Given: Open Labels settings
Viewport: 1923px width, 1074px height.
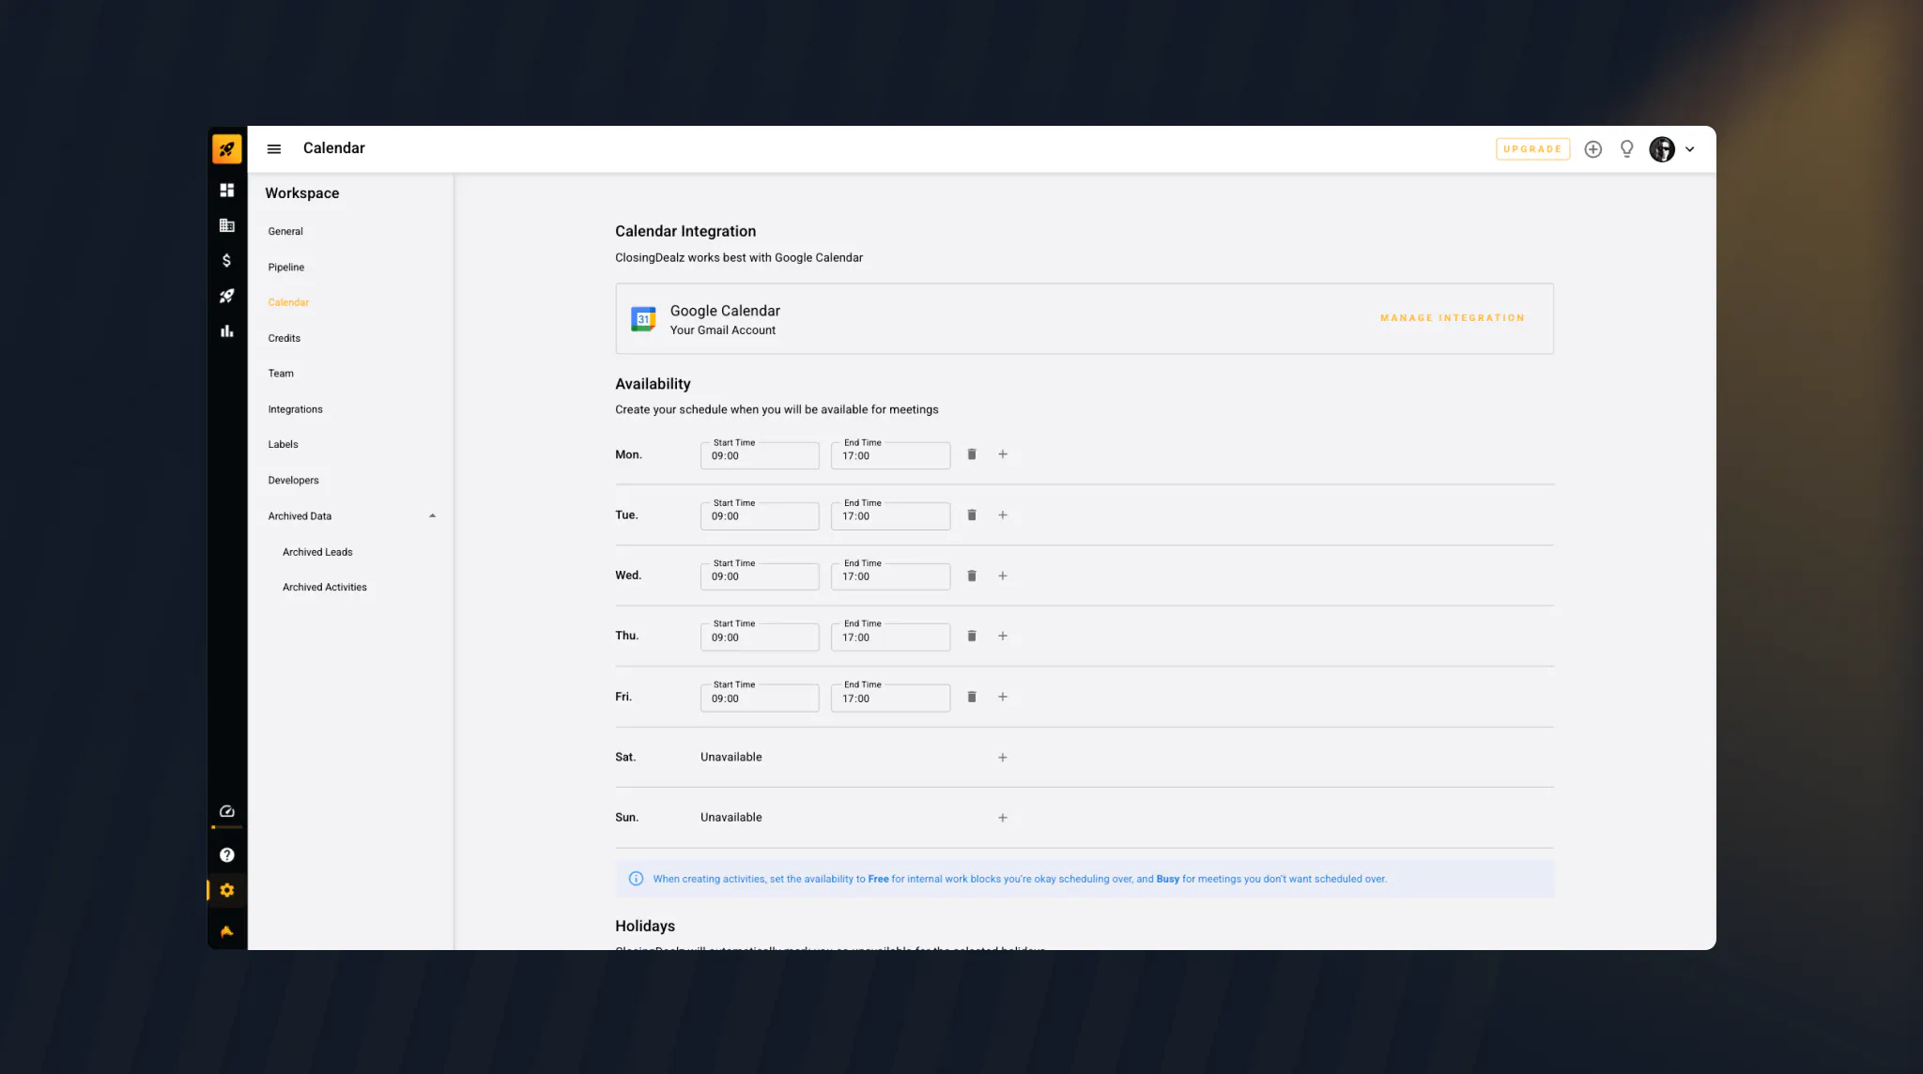Looking at the screenshot, I should [283, 444].
